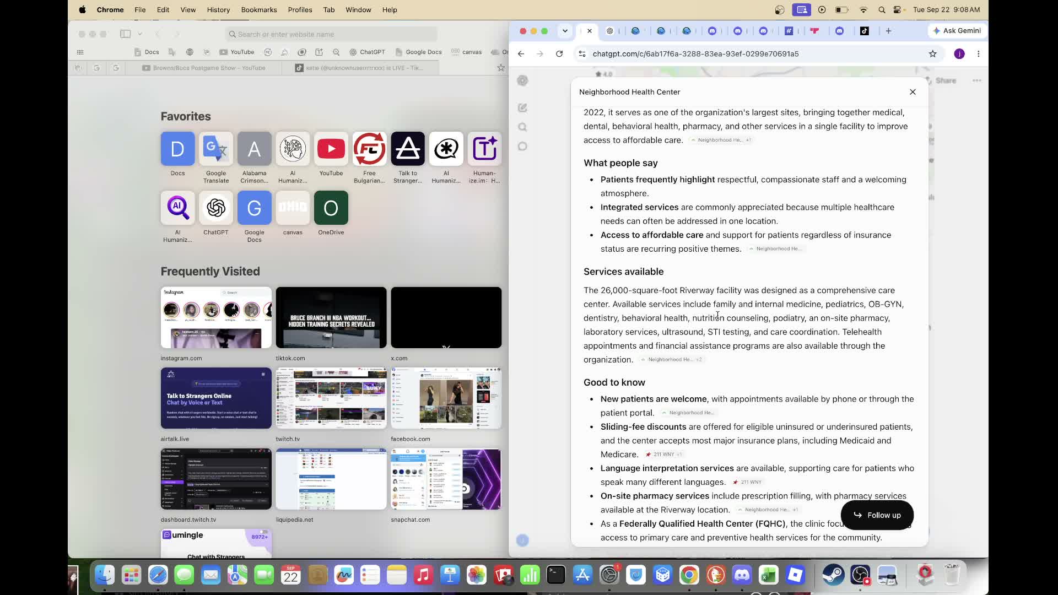Screen dimensions: 1058x595
Task: Click the Follow up button
Action: tap(877, 515)
